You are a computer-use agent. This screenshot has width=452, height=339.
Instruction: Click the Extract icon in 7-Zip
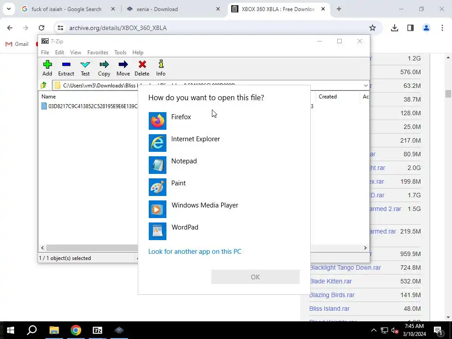pyautogui.click(x=66, y=68)
